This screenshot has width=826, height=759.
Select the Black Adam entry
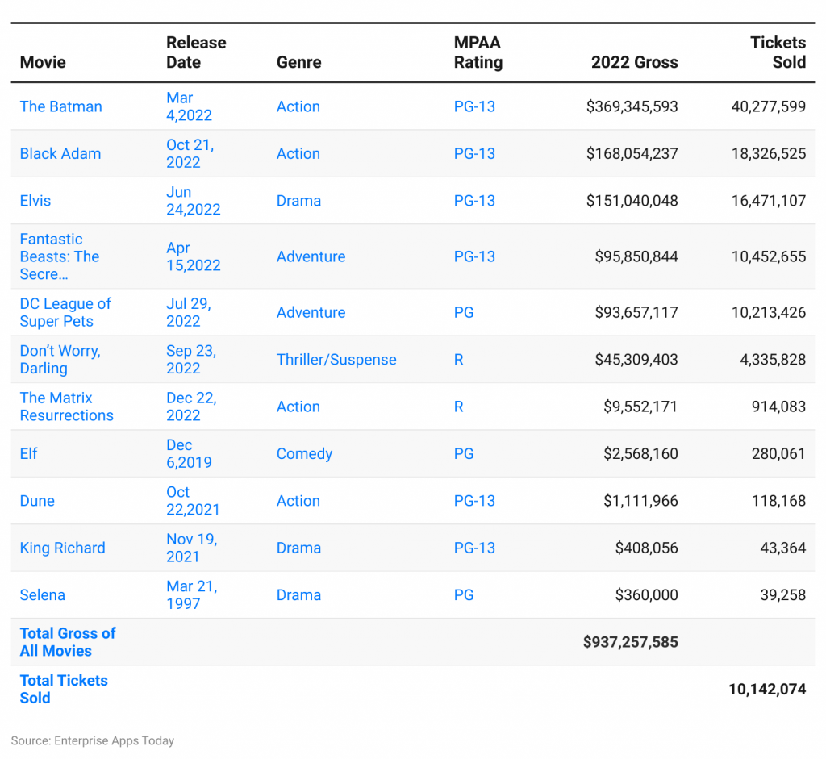[x=60, y=153]
